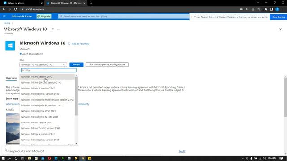Close the Microsoft Windows 10 blade
This screenshot has height=161, width=287.
[280, 29]
